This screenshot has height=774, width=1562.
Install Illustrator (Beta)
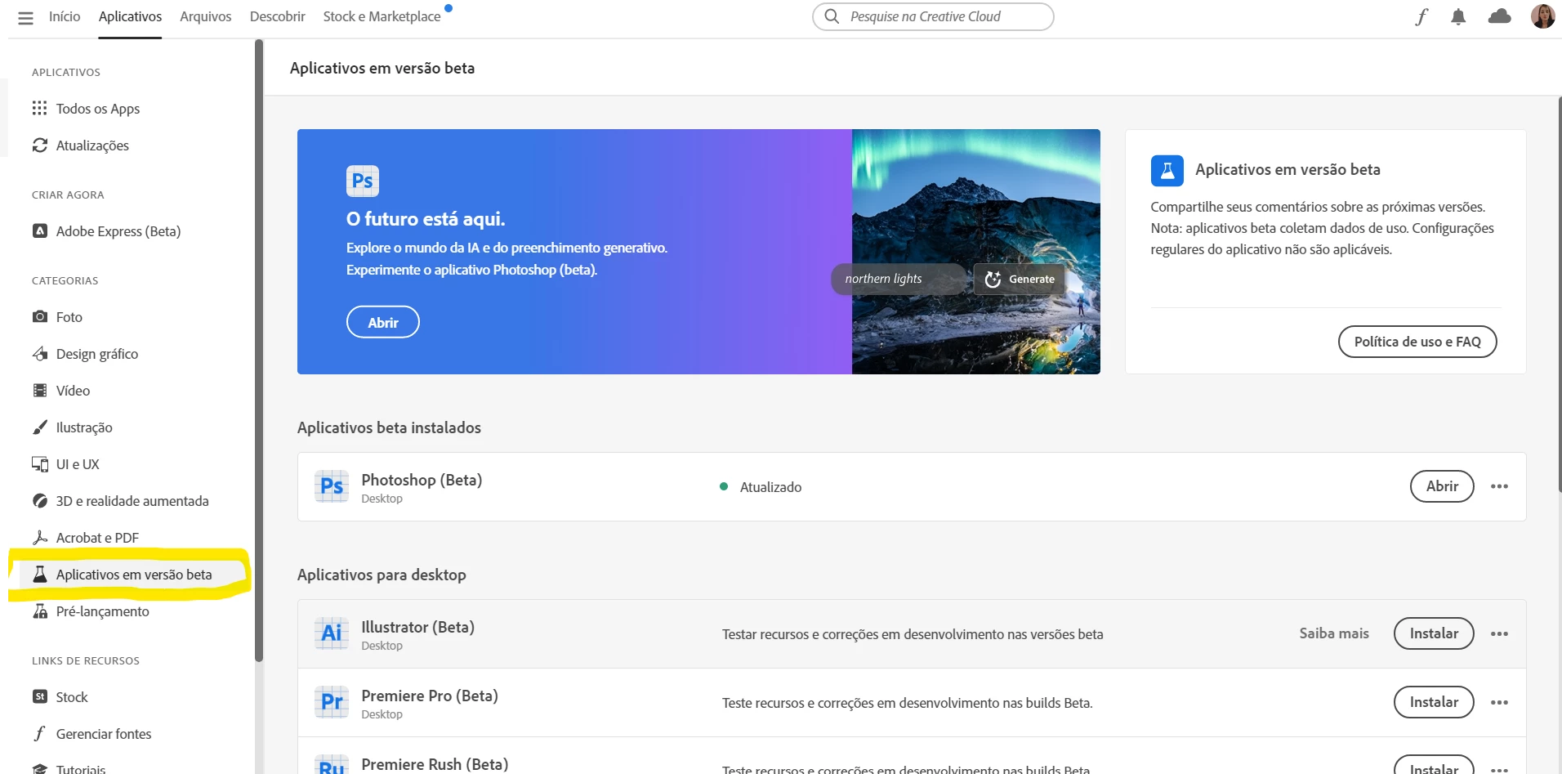(1434, 633)
